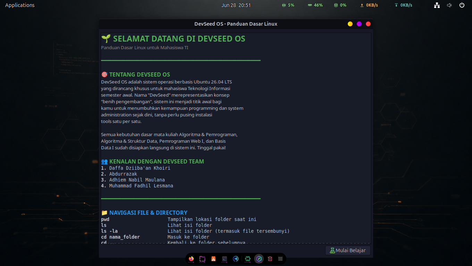Viewport: 472px width, 266px height.
Task: Click the download speed indicator
Action: tap(403, 5)
